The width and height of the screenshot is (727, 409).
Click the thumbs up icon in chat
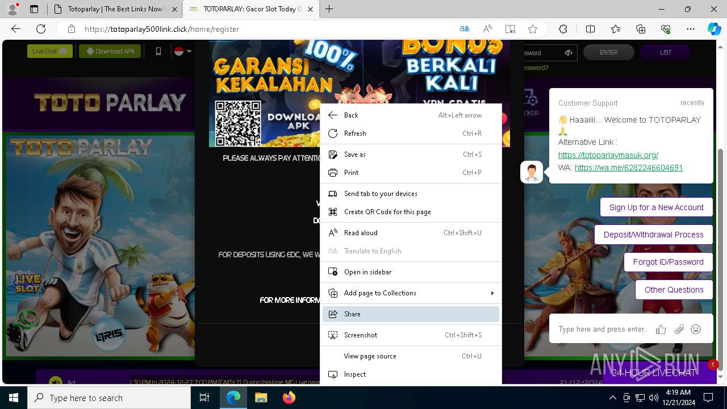click(x=661, y=329)
